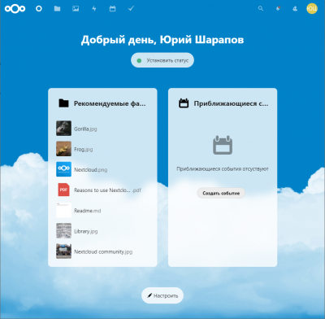
Task: Click the red PDF file icon
Action: [63, 190]
